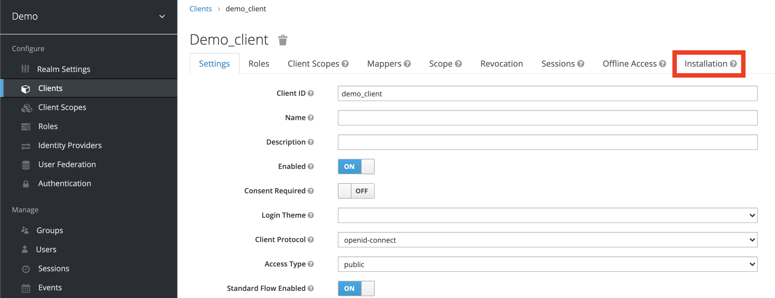The image size is (775, 298).
Task: Click the Client ID input field
Action: pos(547,93)
